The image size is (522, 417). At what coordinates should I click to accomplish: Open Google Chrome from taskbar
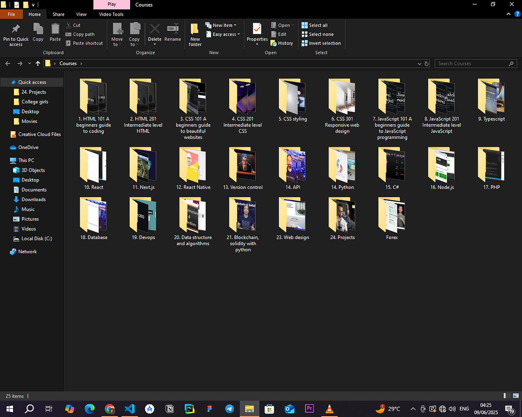[110, 409]
